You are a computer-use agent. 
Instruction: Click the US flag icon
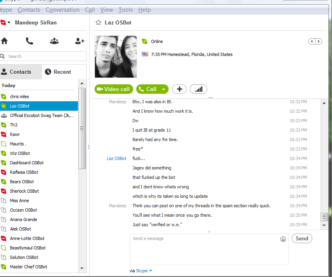tap(145, 54)
